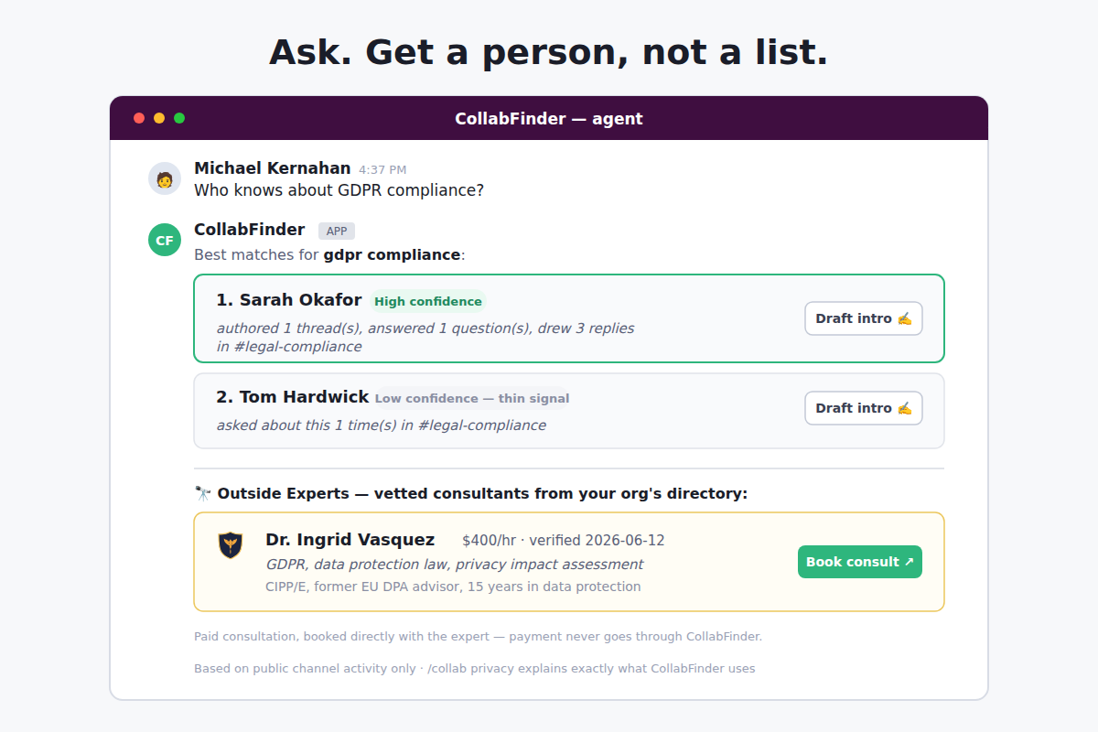Click Dr. Ingrid Vasquez's shield badge icon
Viewport: 1098px width, 732px height.
(231, 545)
